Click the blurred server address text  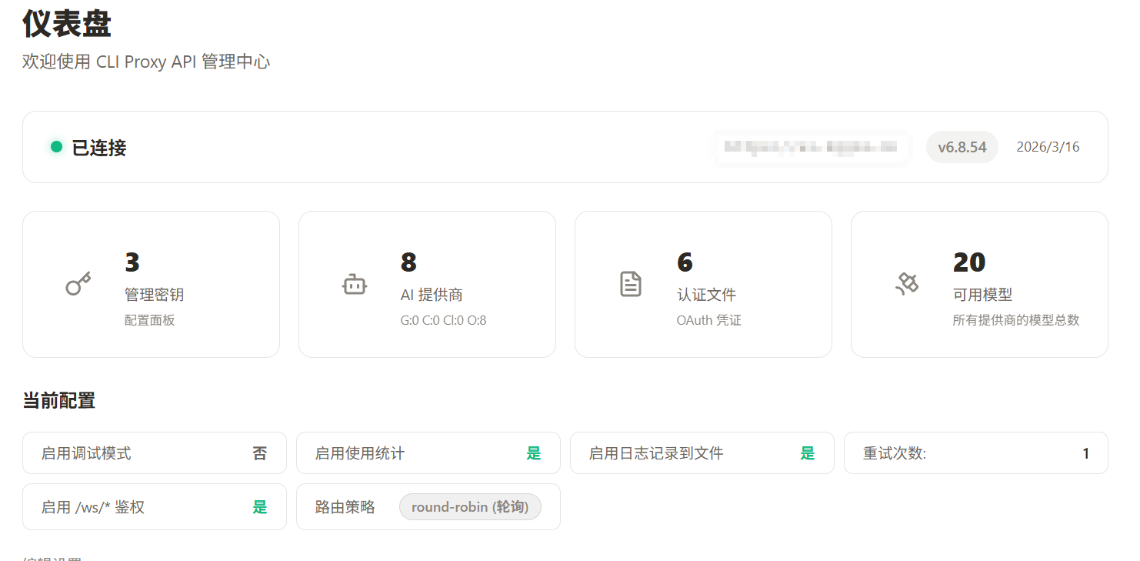(x=811, y=147)
